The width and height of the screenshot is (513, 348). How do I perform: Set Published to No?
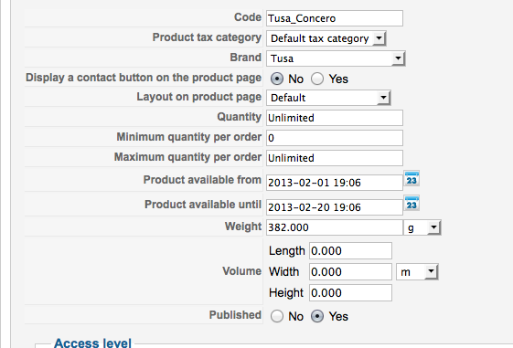(x=277, y=316)
